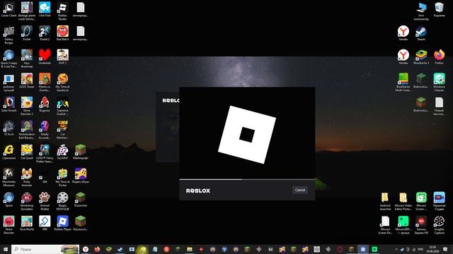The width and height of the screenshot is (453, 254).
Task: Open Supreme Duelist shortcut
Action: pyautogui.click(x=62, y=107)
